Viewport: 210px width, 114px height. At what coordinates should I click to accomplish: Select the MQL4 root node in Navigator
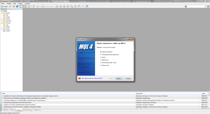(5, 11)
